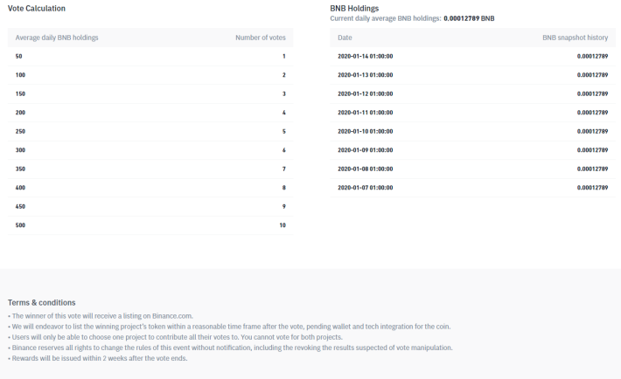Click the Date column header

(345, 38)
